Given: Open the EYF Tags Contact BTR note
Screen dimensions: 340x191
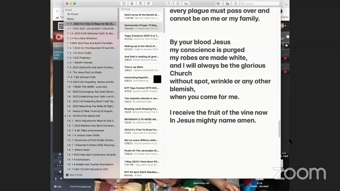Looking at the screenshot, I should click(x=142, y=89).
